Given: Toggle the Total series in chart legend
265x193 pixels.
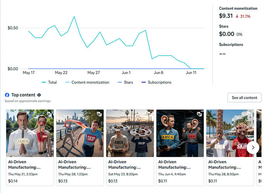Looking at the screenshot, I should (x=49, y=82).
